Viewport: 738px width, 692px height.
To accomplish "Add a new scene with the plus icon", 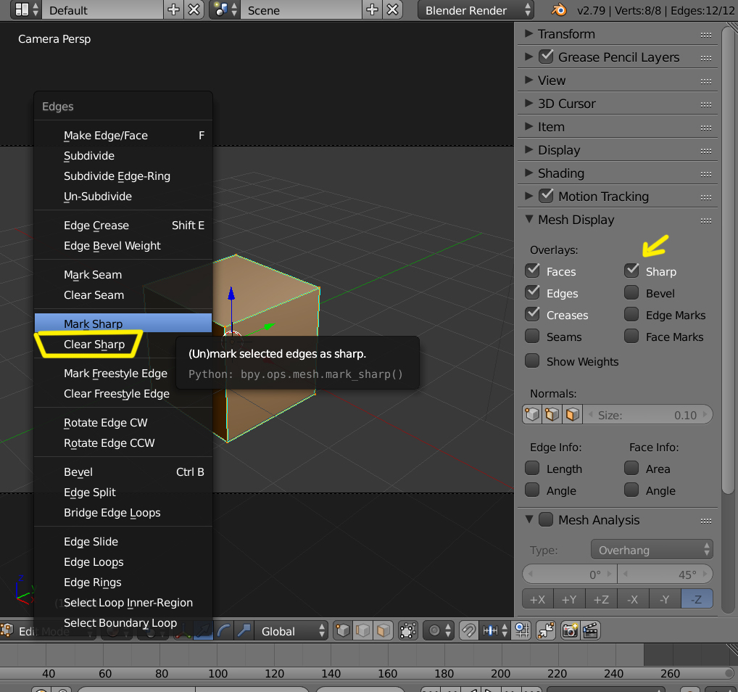I will click(x=372, y=10).
